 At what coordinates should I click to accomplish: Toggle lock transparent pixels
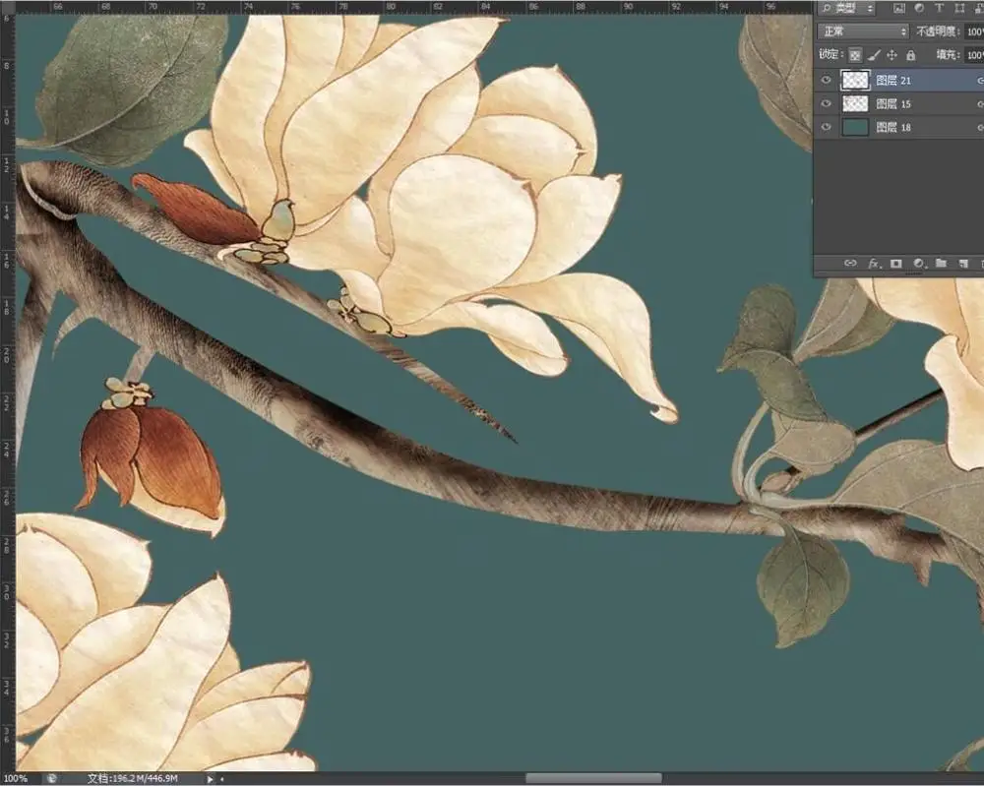(855, 56)
